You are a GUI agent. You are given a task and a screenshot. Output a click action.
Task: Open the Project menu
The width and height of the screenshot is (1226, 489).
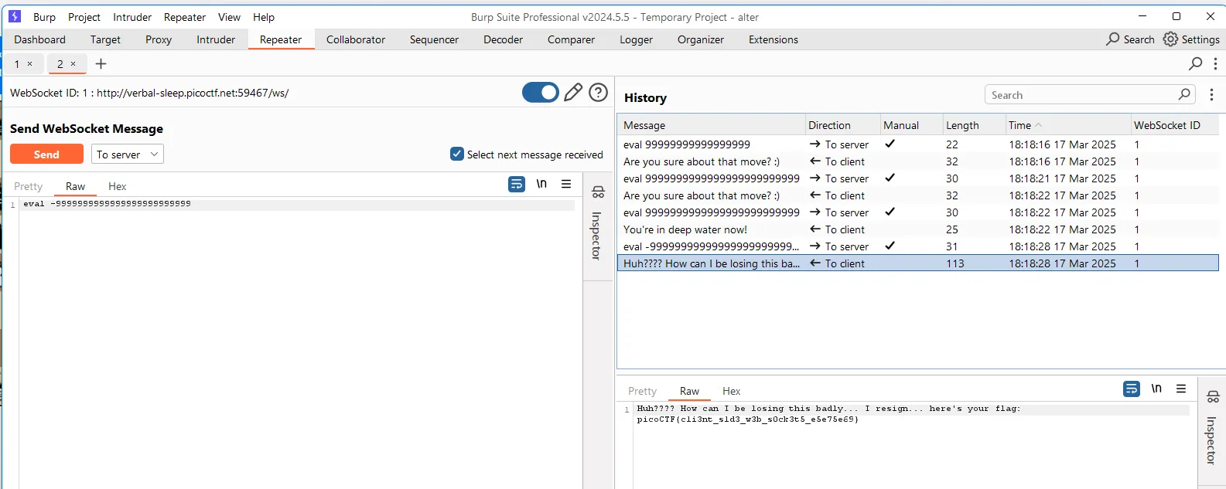pos(84,17)
